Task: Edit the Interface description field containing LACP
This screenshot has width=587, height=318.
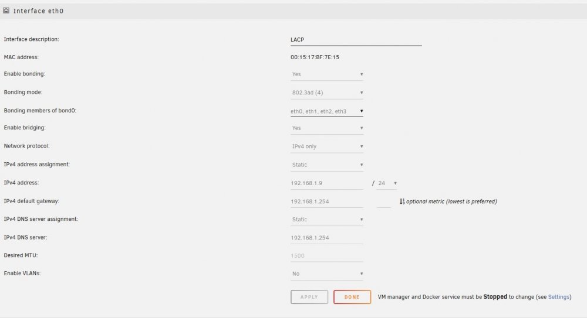Action: tap(356, 40)
